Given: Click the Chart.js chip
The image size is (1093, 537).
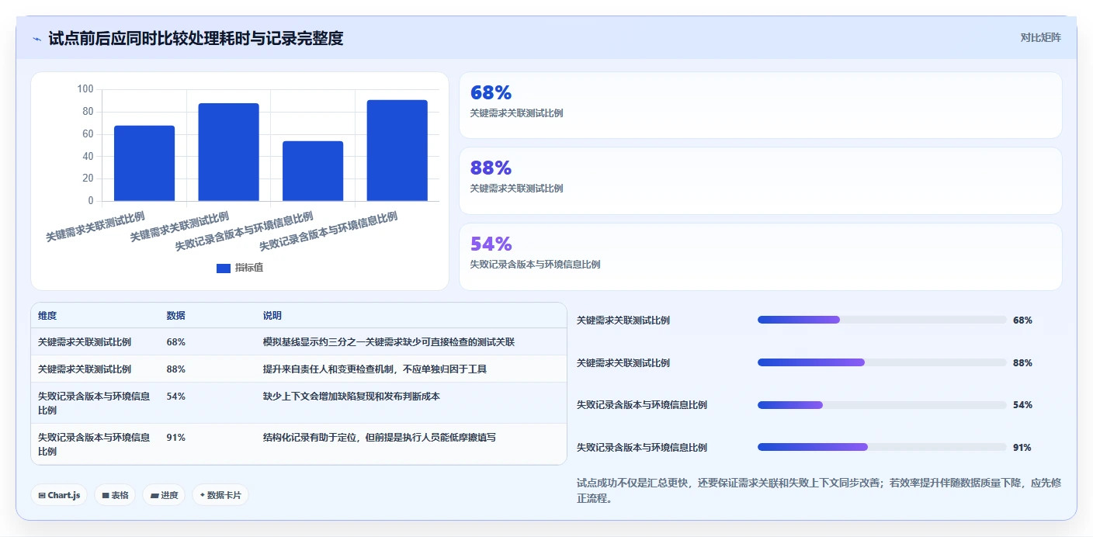Looking at the screenshot, I should click(59, 495).
